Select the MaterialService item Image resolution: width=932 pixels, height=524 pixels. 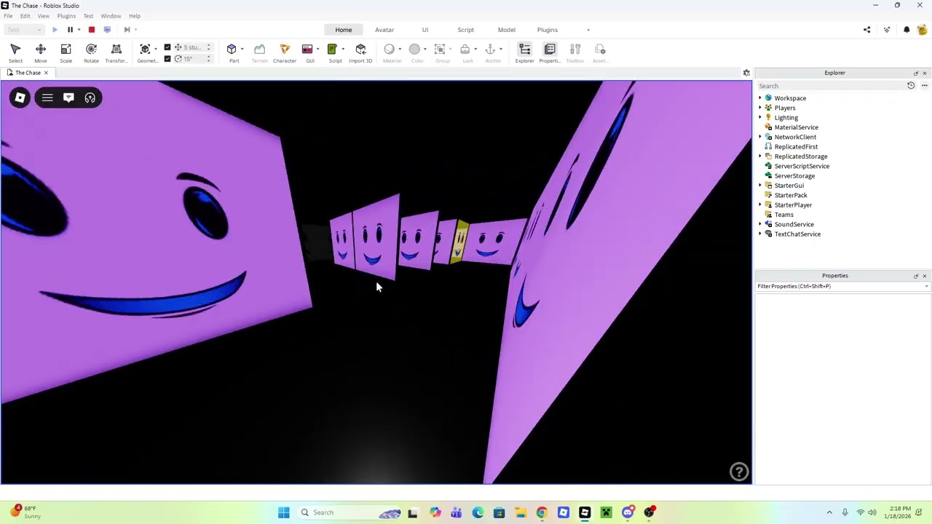click(x=796, y=127)
